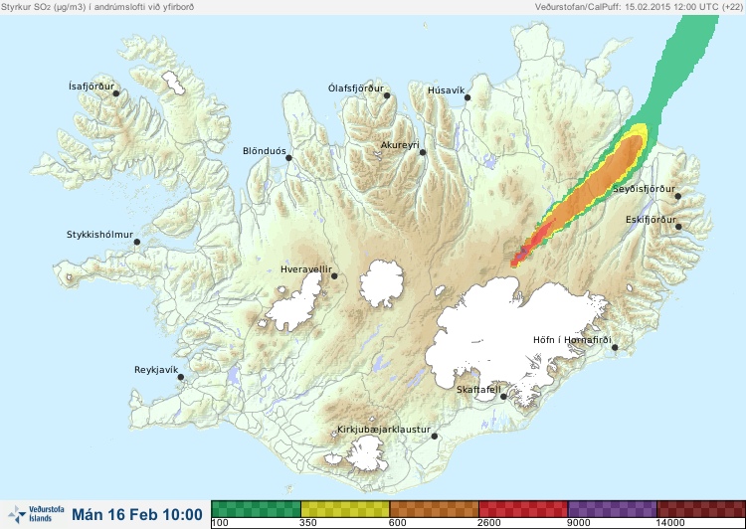
Task: Click the 'Kirkjubæjarklaustur' label text
Action: (x=384, y=430)
